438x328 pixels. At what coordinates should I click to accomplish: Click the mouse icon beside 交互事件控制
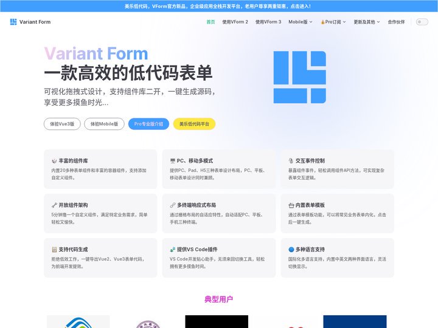point(291,161)
